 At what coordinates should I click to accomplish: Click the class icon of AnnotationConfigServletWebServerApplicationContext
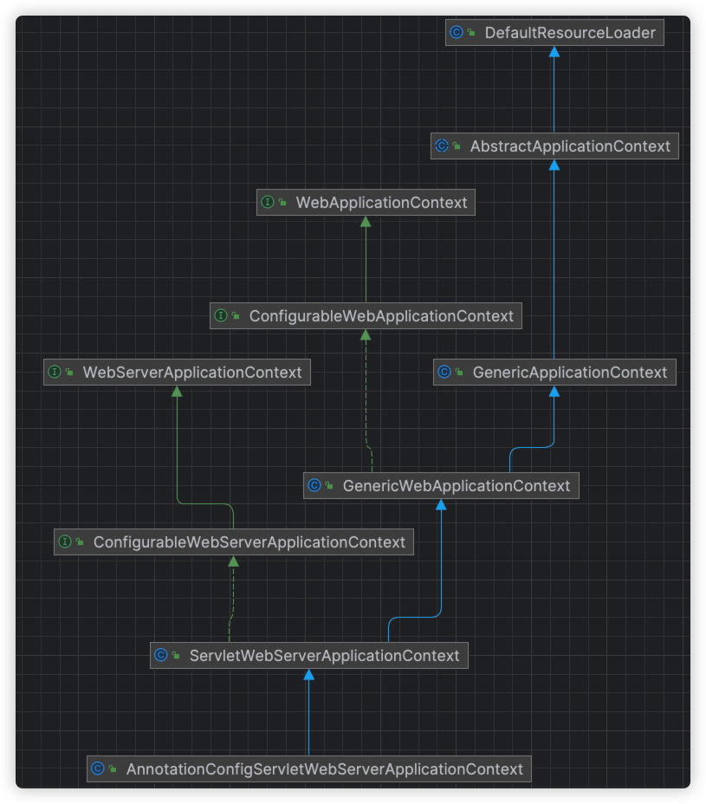(x=98, y=768)
